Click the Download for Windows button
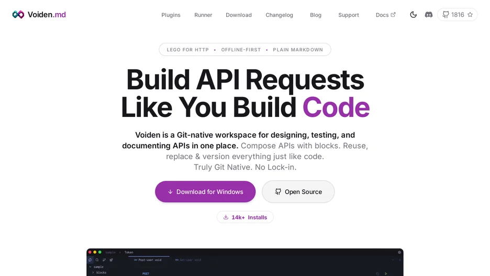The image size is (490, 276). click(x=205, y=192)
